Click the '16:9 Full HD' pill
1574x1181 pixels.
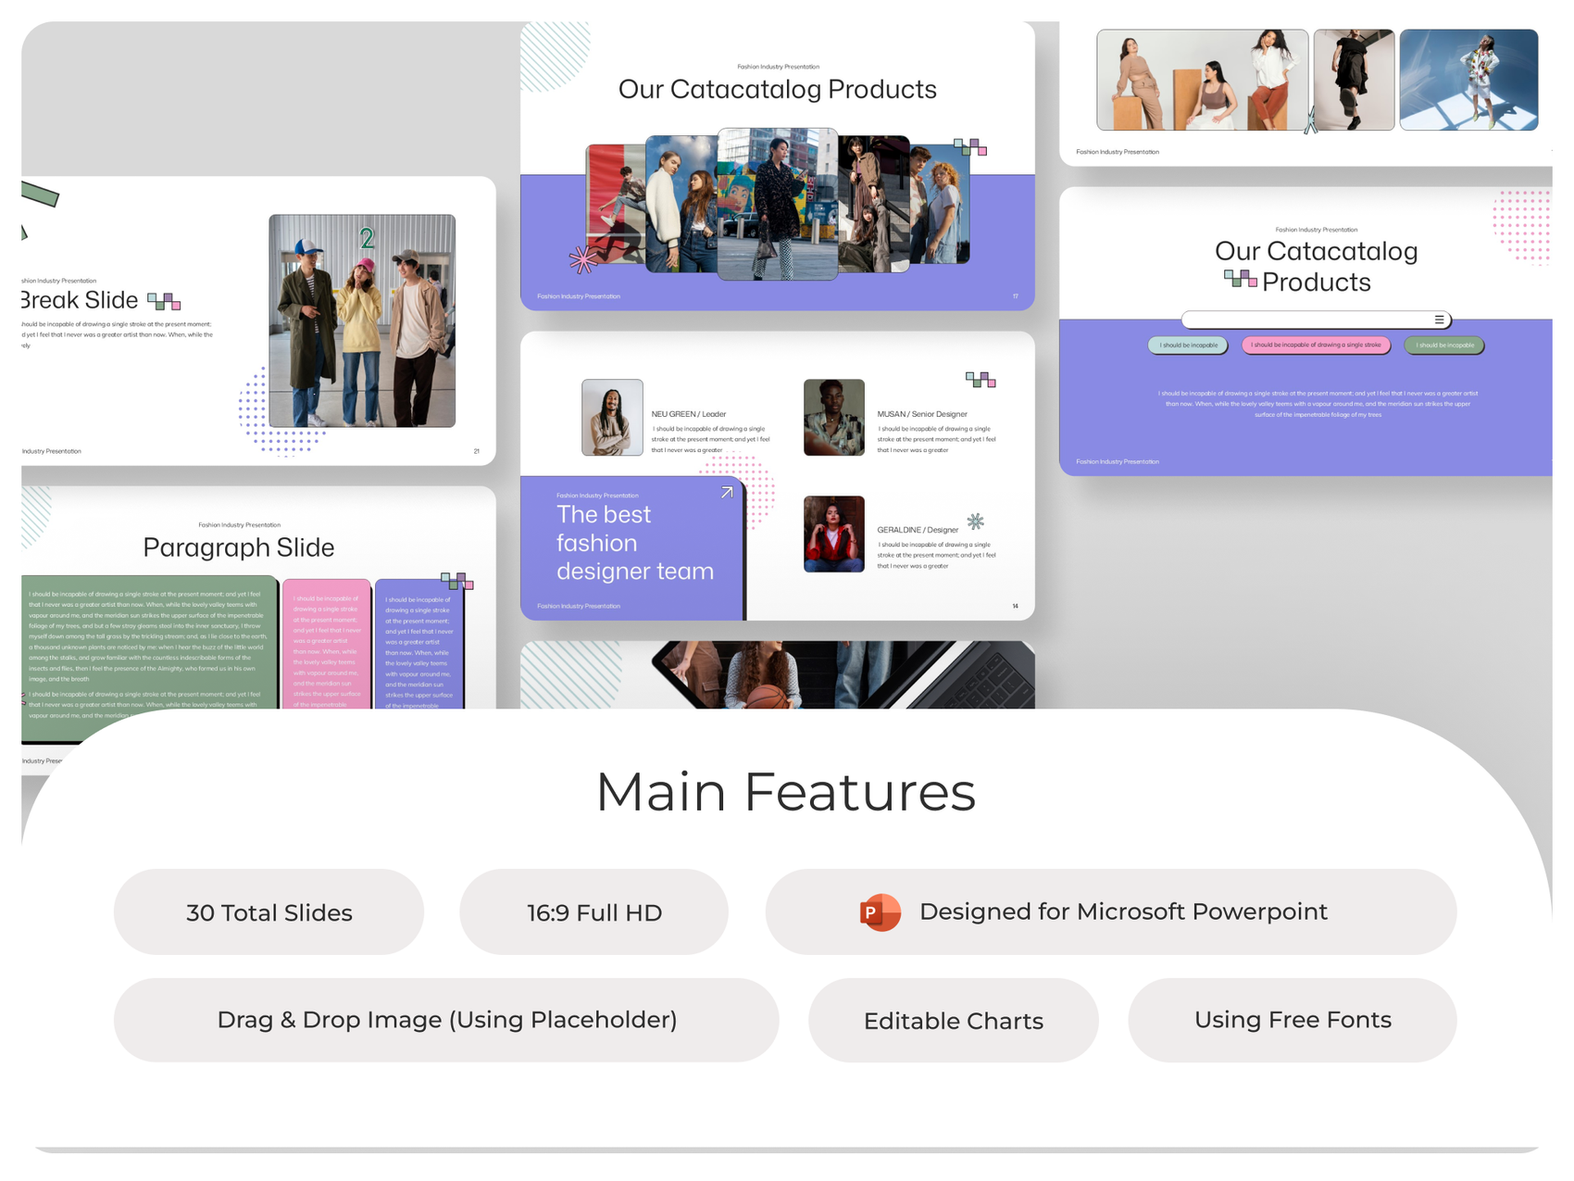coord(593,912)
